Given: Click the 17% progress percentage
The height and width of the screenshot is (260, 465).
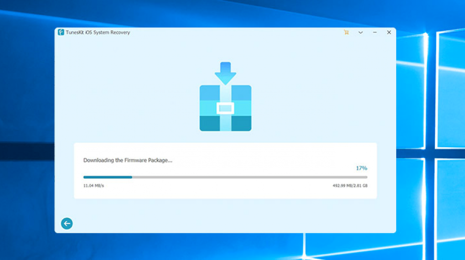Looking at the screenshot, I should pos(362,168).
